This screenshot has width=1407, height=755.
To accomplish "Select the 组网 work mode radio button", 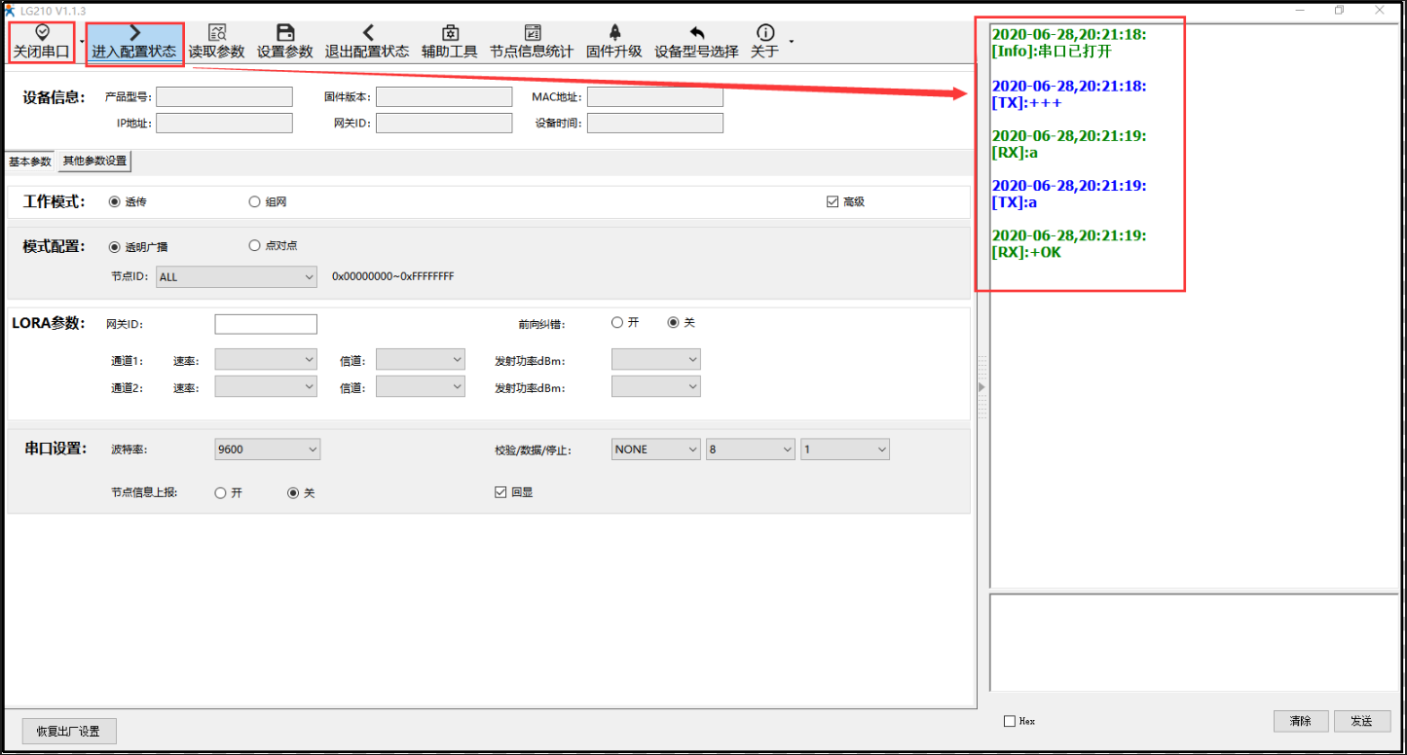I will (255, 202).
